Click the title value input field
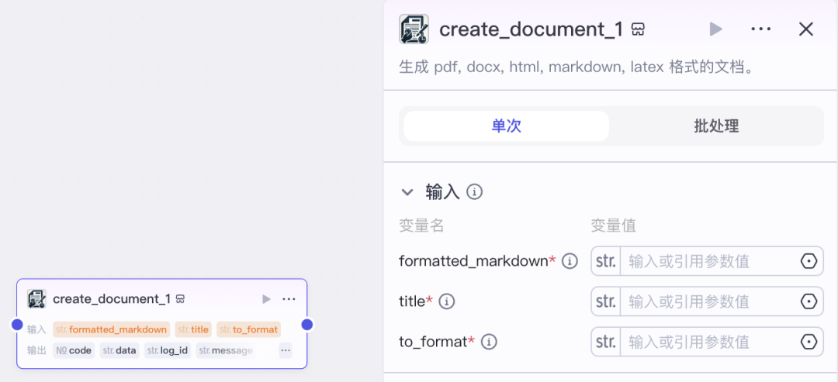 pyautogui.click(x=706, y=301)
